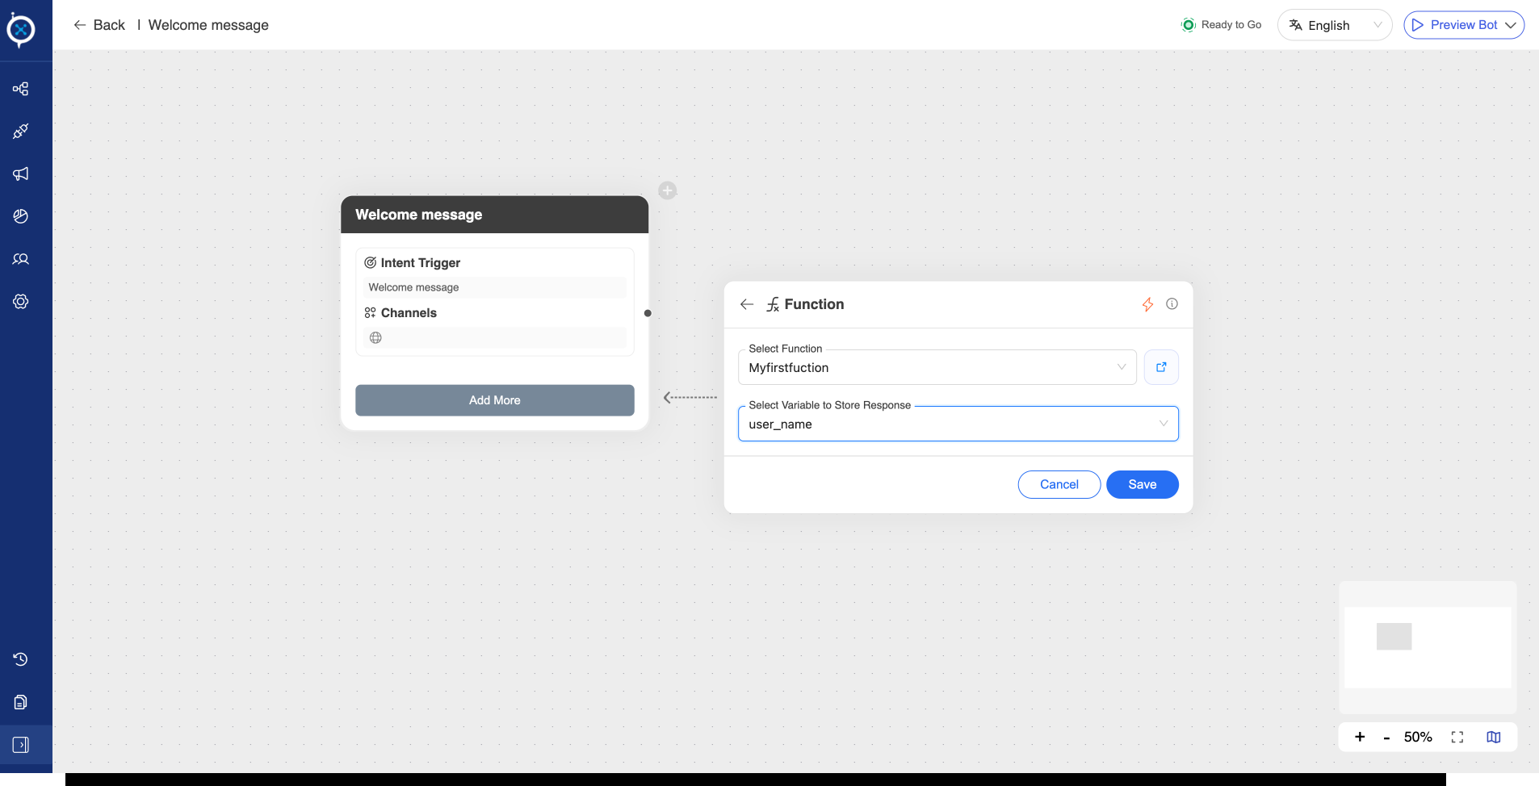Click the Channels heading in node
Image resolution: width=1539 pixels, height=786 pixels.
[x=409, y=313]
